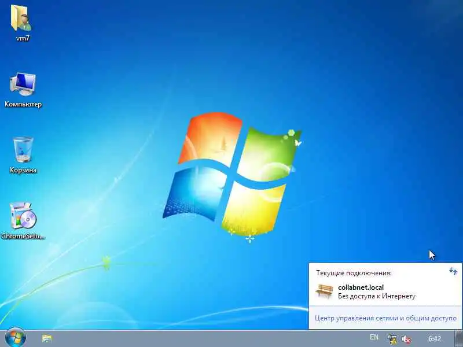This screenshot has height=347, width=463.
Task: Click the EN language indicator
Action: point(374,337)
